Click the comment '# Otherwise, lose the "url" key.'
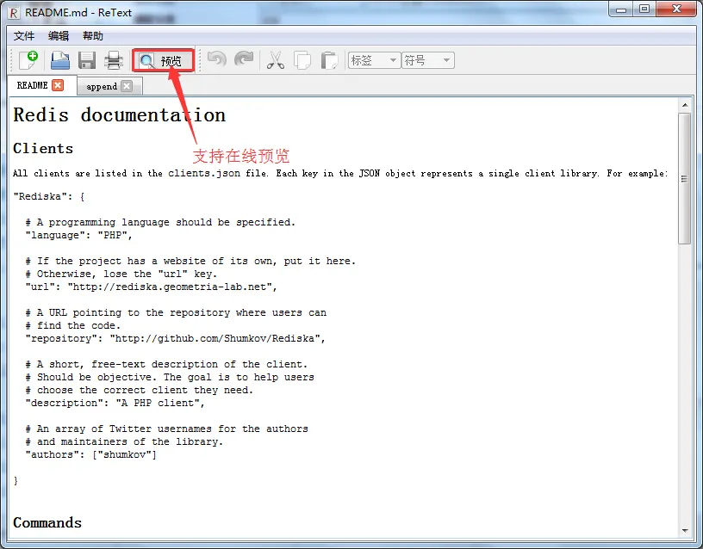703x549 pixels. click(x=121, y=274)
